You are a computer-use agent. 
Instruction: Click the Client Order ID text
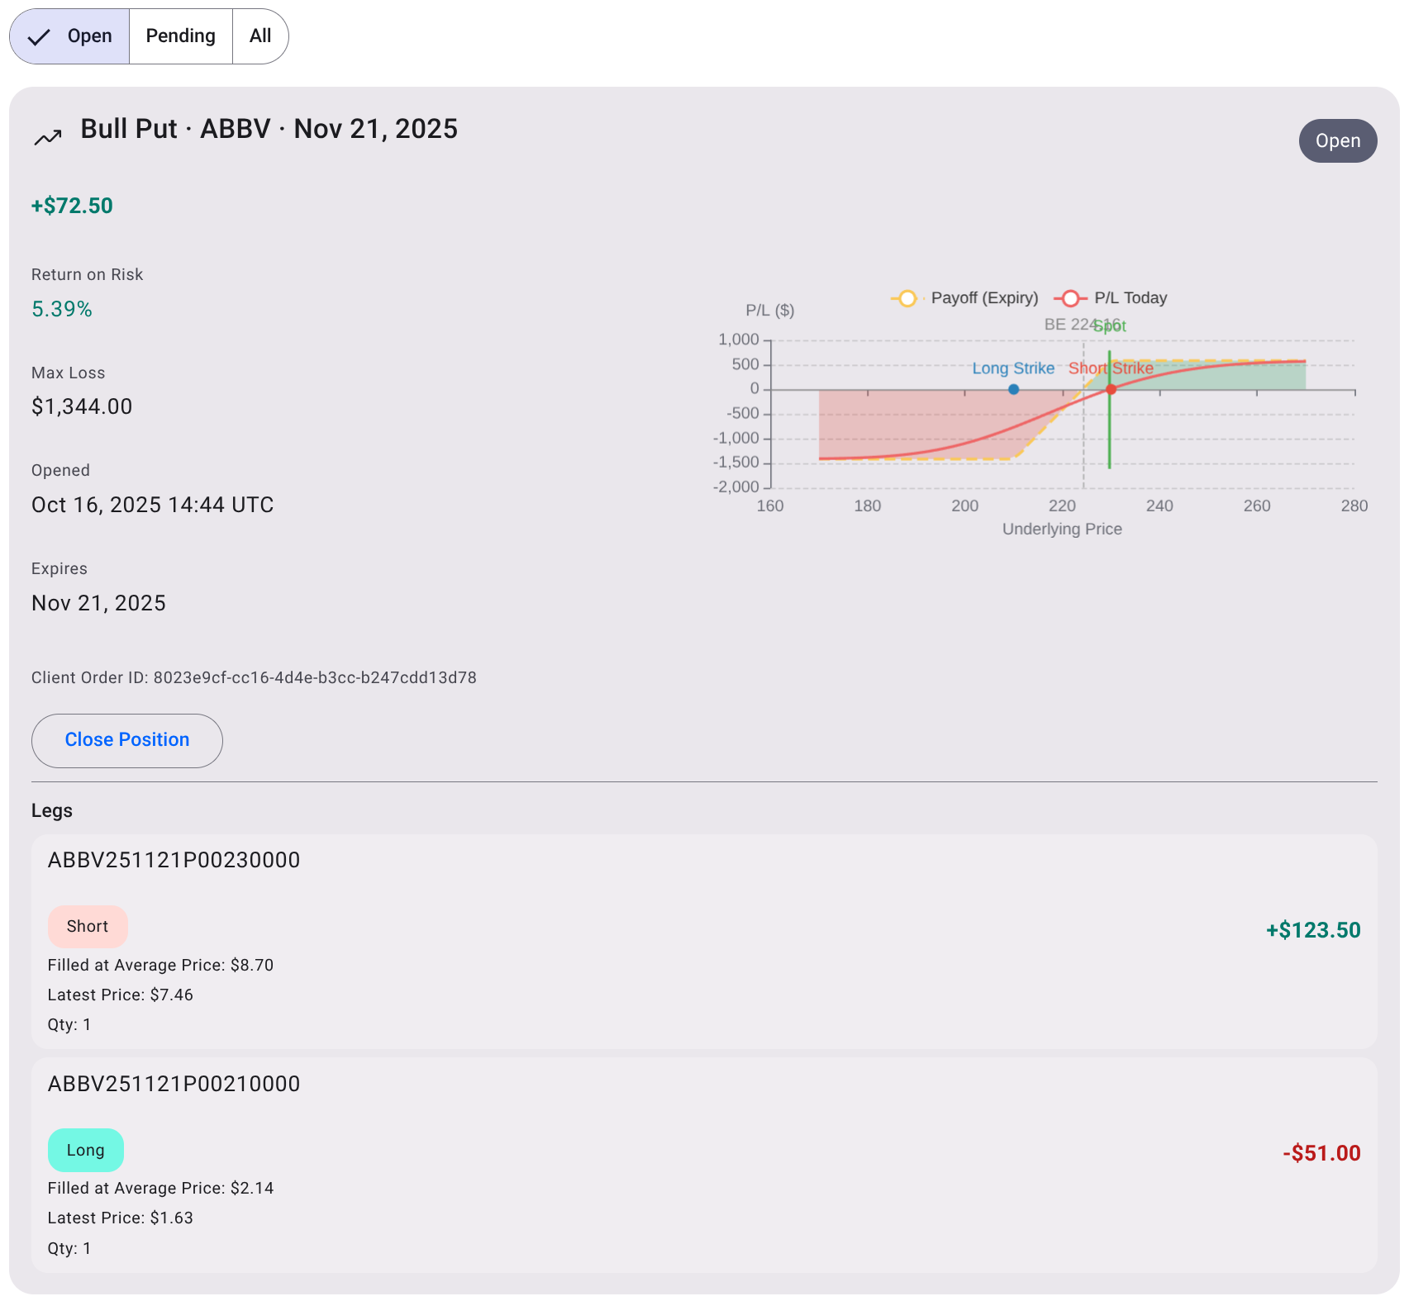[x=254, y=678]
